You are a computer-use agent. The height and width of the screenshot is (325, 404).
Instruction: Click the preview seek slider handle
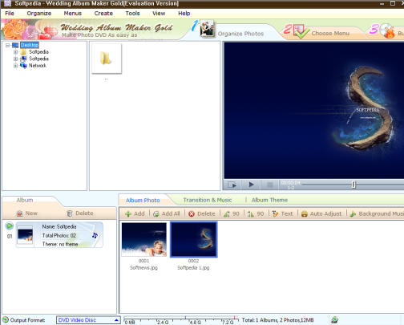353,185
